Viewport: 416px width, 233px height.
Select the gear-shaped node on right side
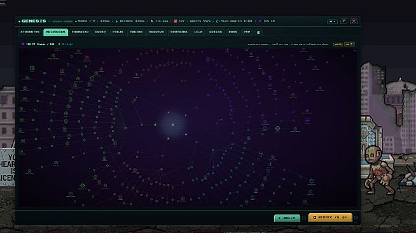(x=277, y=129)
